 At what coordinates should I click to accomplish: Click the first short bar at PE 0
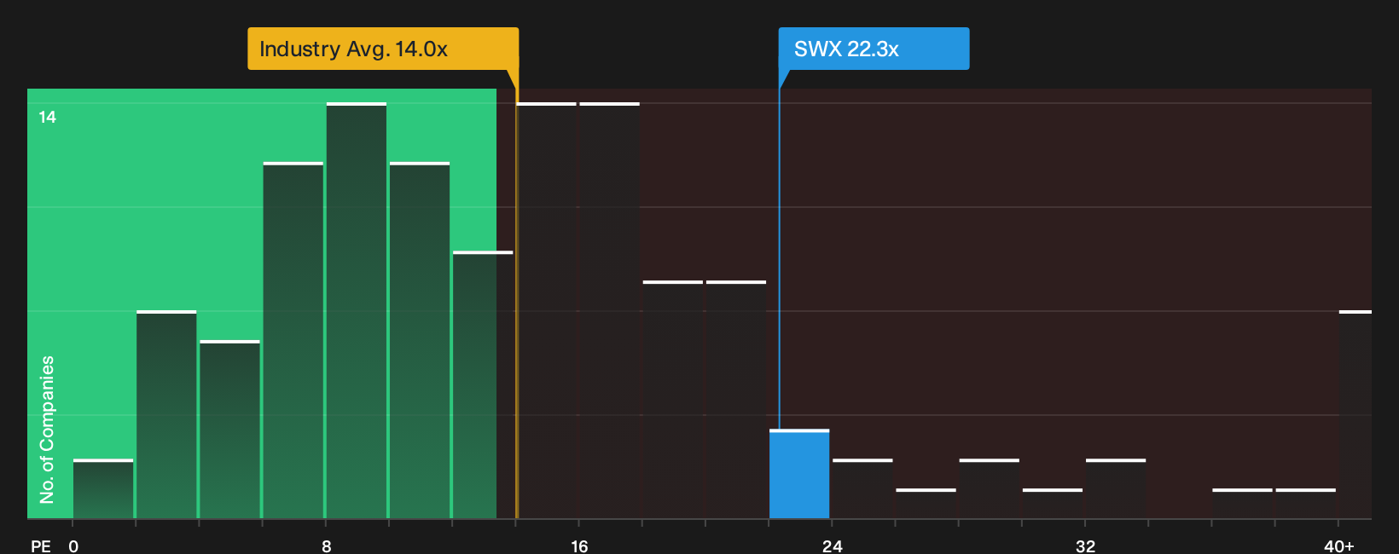coord(103,488)
